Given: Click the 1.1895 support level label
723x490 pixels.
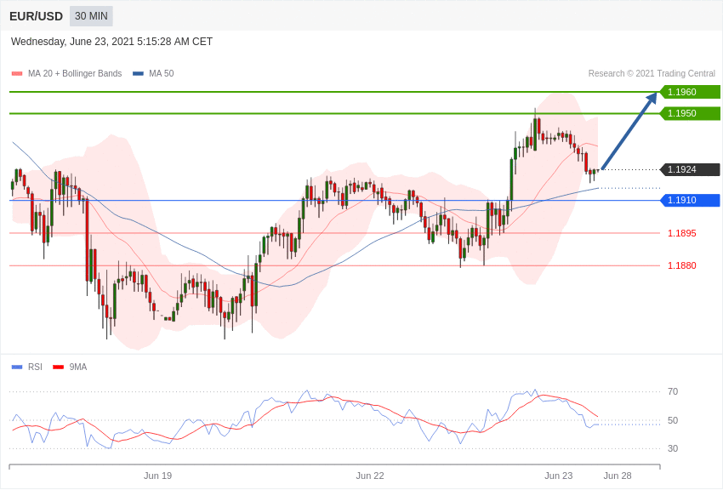Looking at the screenshot, I should coord(682,233).
